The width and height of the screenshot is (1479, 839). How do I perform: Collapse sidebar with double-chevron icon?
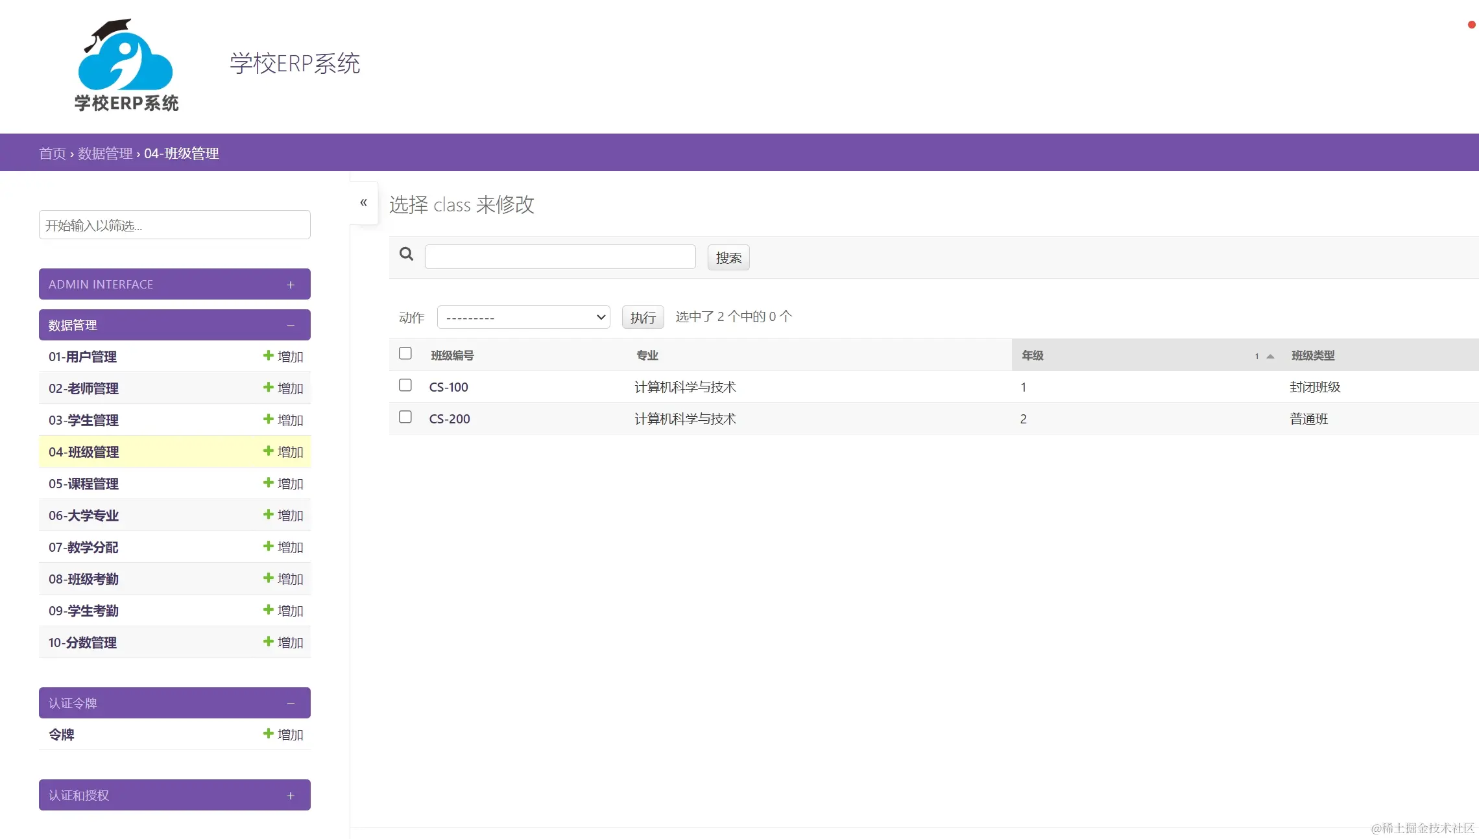[364, 202]
